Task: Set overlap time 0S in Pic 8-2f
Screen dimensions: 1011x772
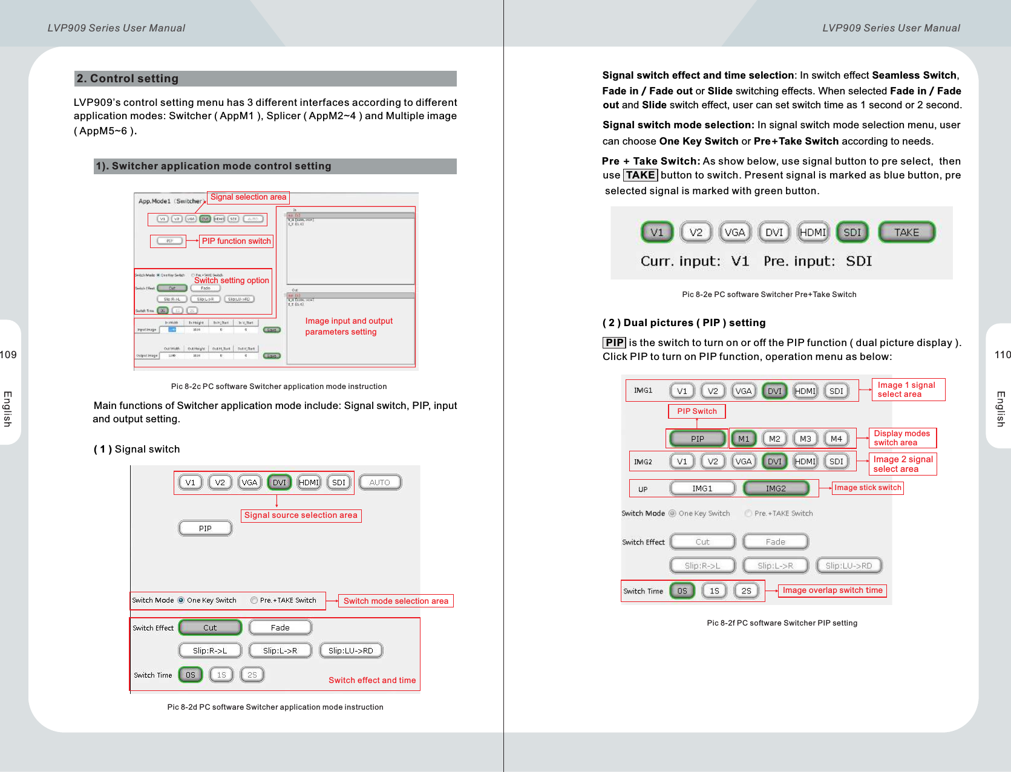Action: pyautogui.click(x=682, y=590)
